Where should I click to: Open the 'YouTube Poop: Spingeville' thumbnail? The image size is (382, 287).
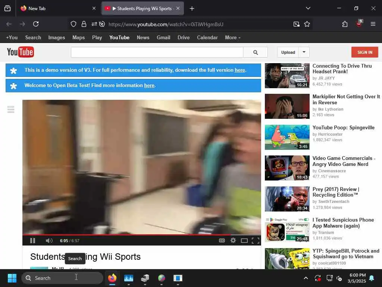click(x=287, y=137)
